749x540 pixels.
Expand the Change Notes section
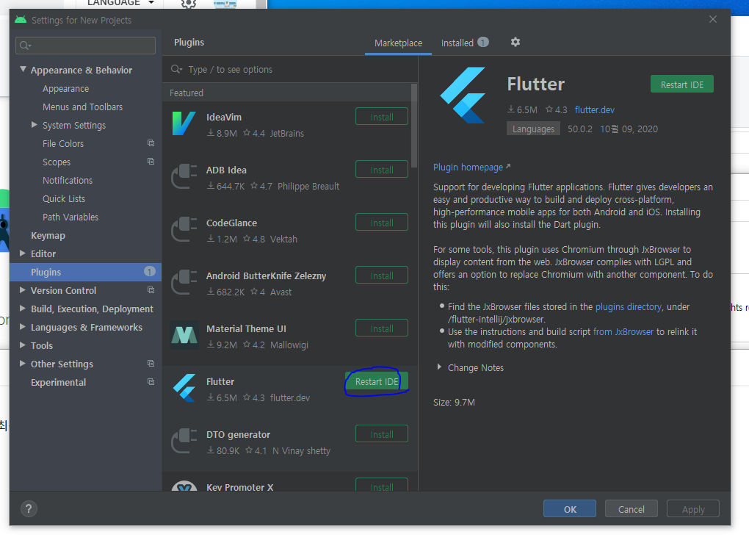click(439, 367)
